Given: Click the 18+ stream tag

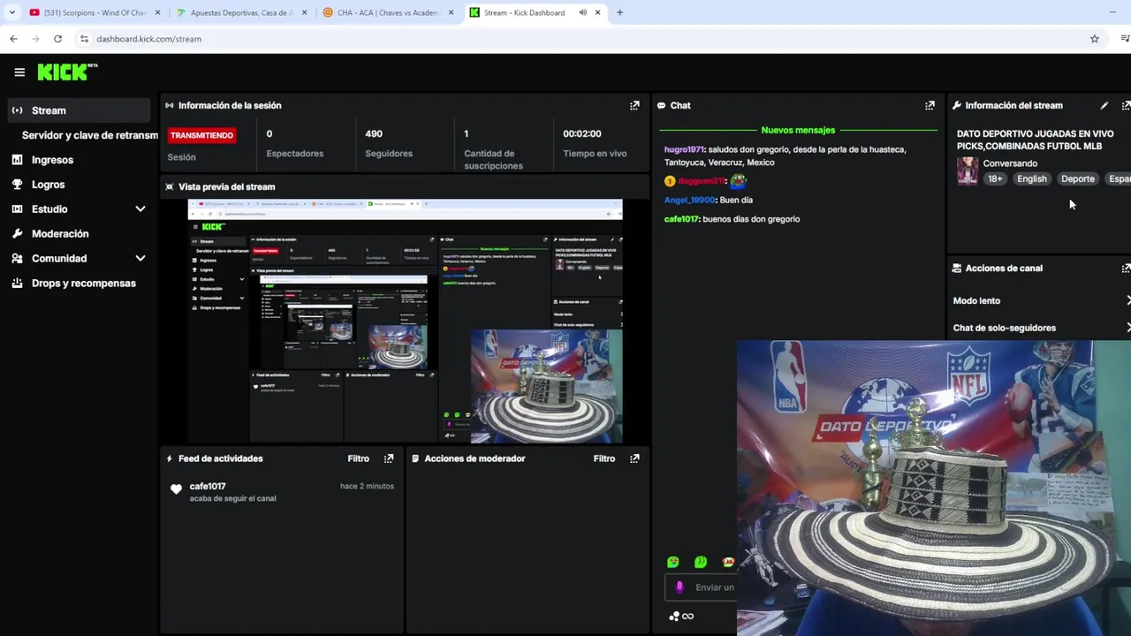Looking at the screenshot, I should 995,179.
